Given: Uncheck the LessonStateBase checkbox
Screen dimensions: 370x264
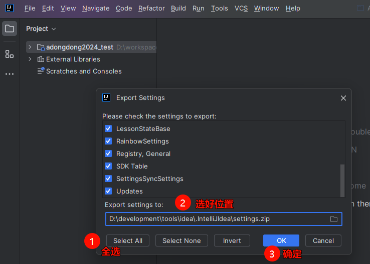Looking at the screenshot, I should click(x=108, y=128).
